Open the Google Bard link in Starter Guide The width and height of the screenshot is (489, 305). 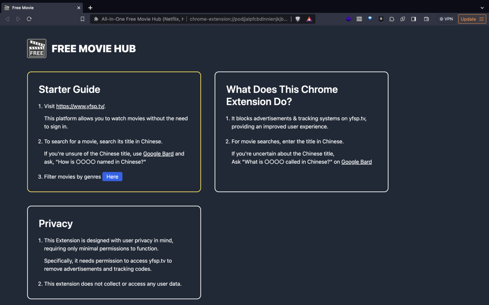pyautogui.click(x=158, y=154)
